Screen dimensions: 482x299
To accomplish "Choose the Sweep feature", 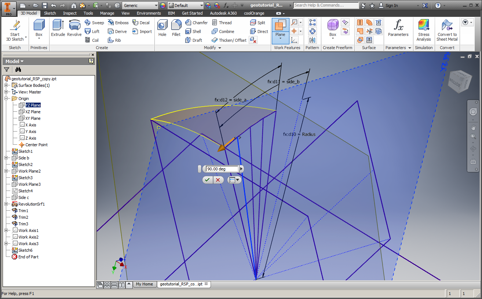I will [94, 23].
